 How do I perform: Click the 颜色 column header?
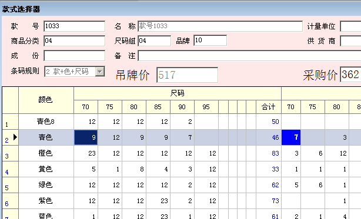click(x=46, y=100)
